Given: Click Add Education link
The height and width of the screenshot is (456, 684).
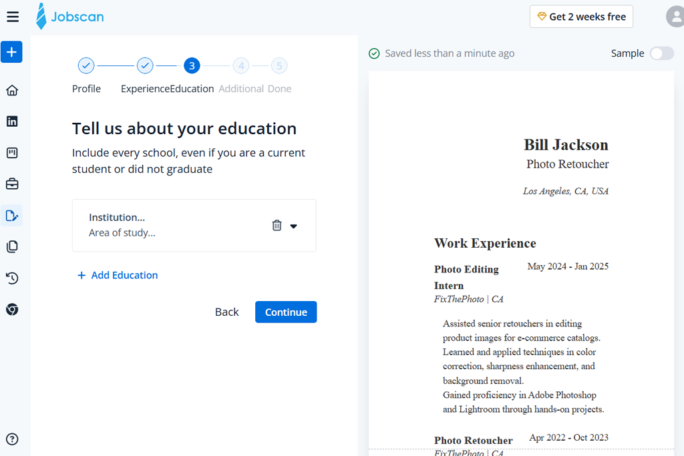Looking at the screenshot, I should tap(118, 275).
